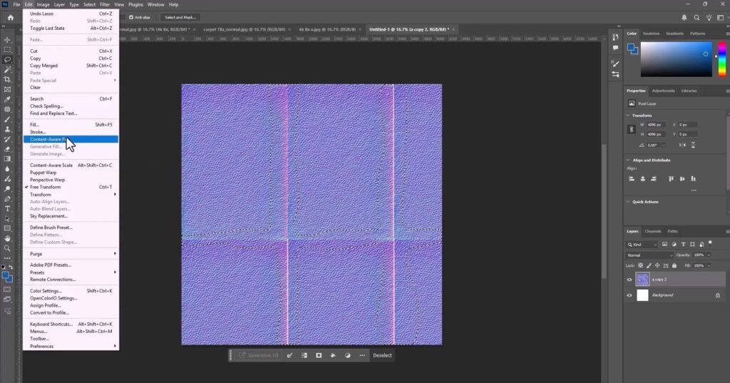
Task: Open the layer Kind filter dropdown
Action: point(642,244)
